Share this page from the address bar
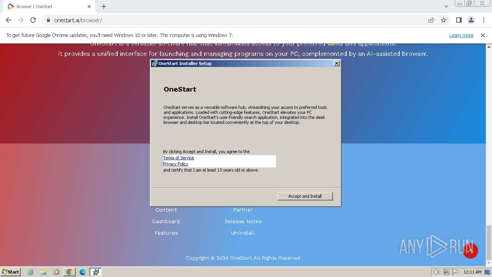Viewport: 492px width, 277px height. [431, 20]
